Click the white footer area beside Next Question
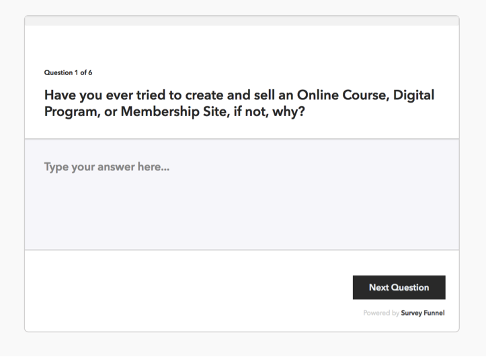Viewport: 486px width, 357px height. click(186, 288)
